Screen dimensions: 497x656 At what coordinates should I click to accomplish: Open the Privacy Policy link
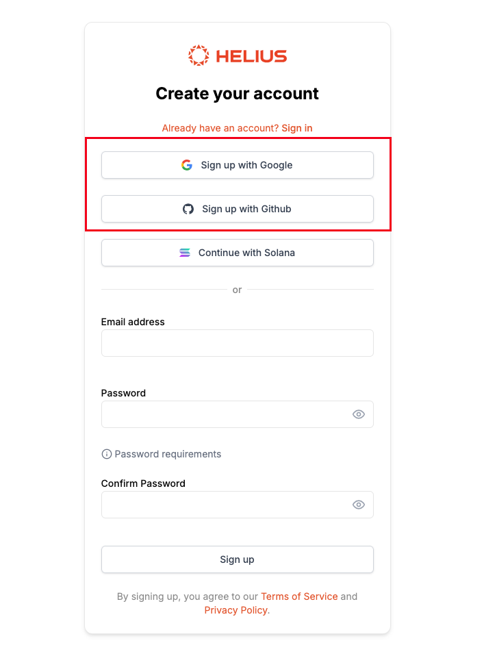click(x=235, y=610)
